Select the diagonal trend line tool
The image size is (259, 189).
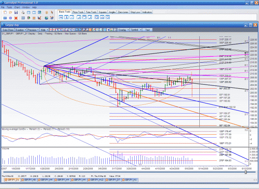click(72, 17)
